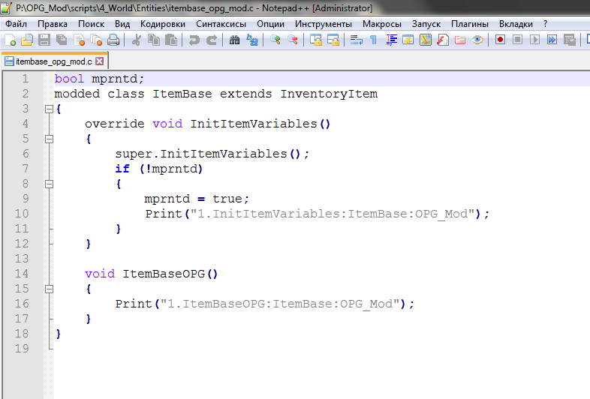This screenshot has width=590, height=399.
Task: Close the current document via the toolbar icon
Action: point(79,40)
